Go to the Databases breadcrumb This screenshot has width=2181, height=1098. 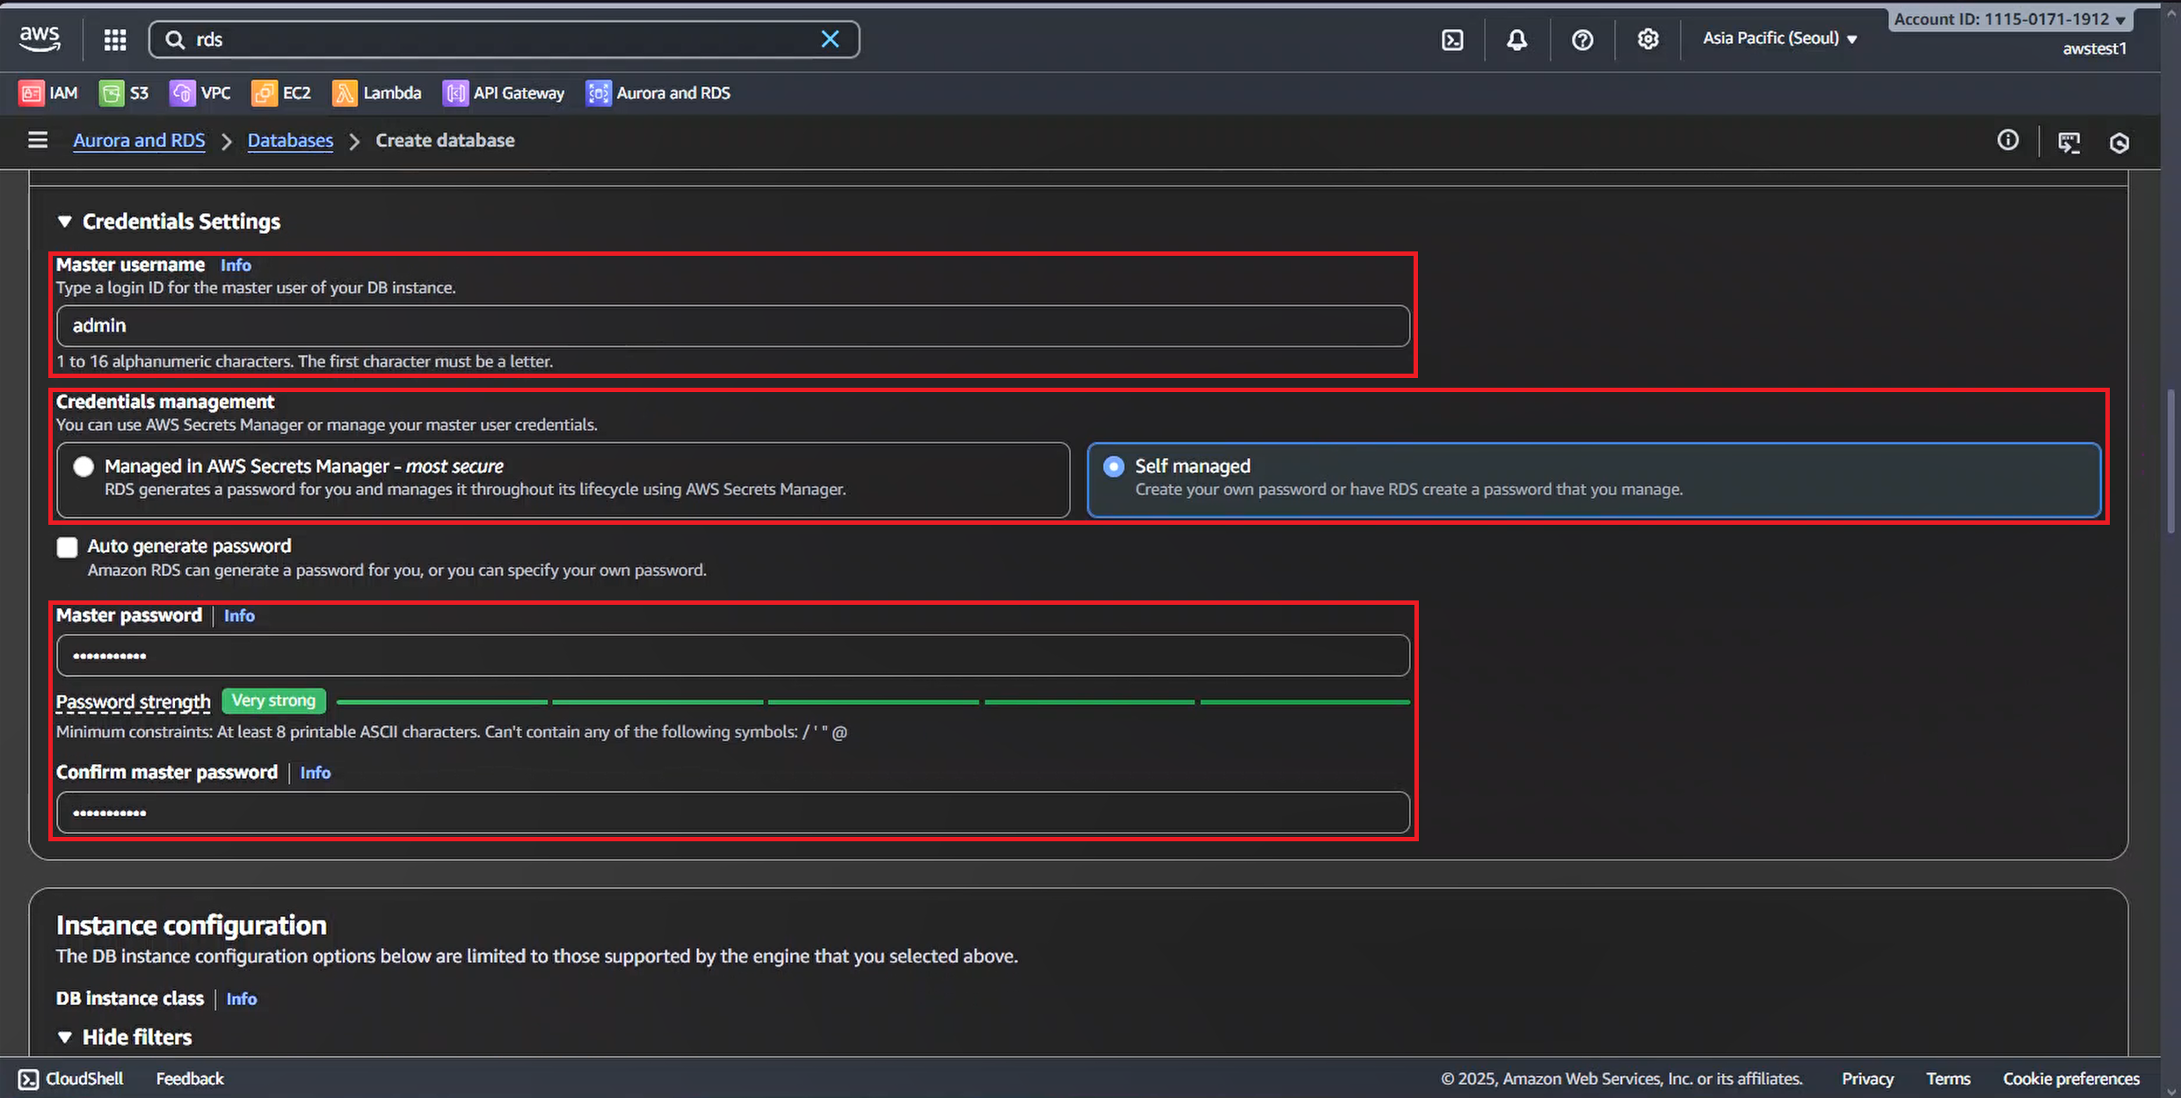click(x=290, y=141)
